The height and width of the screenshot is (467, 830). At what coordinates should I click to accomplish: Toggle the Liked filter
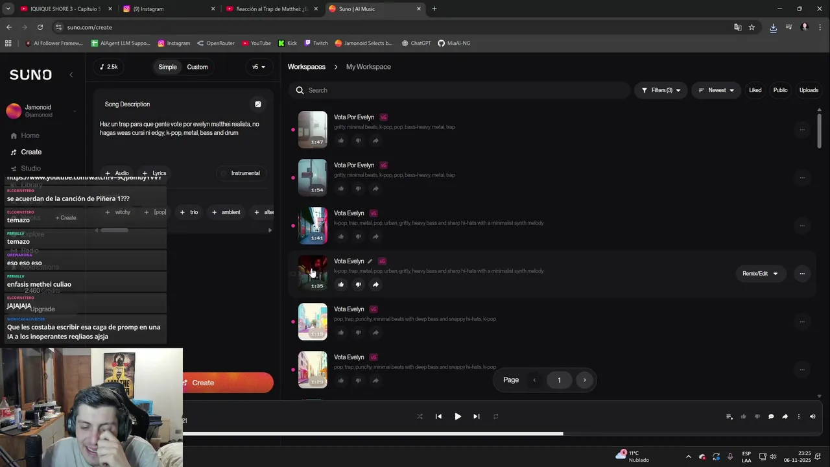pyautogui.click(x=755, y=90)
